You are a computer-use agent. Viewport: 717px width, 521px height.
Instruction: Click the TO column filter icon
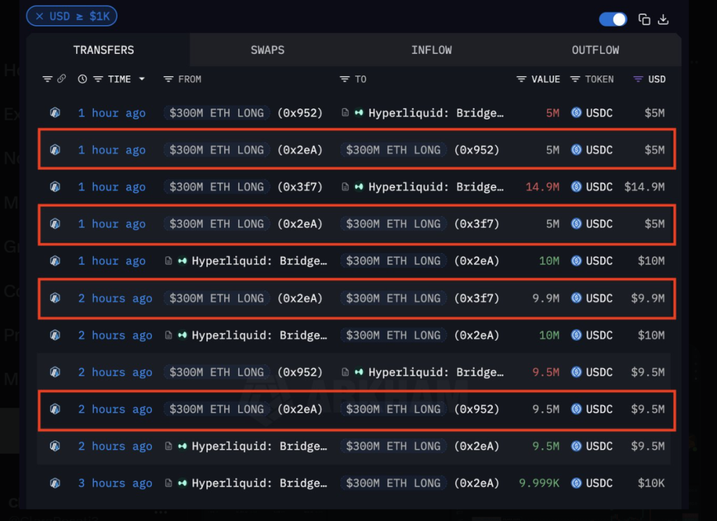(x=345, y=79)
